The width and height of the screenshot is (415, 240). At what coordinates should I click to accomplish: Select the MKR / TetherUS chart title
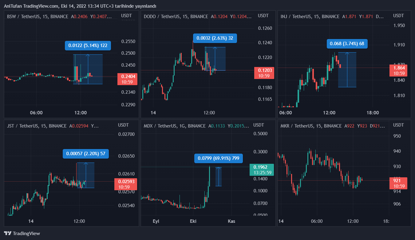(x=311, y=126)
